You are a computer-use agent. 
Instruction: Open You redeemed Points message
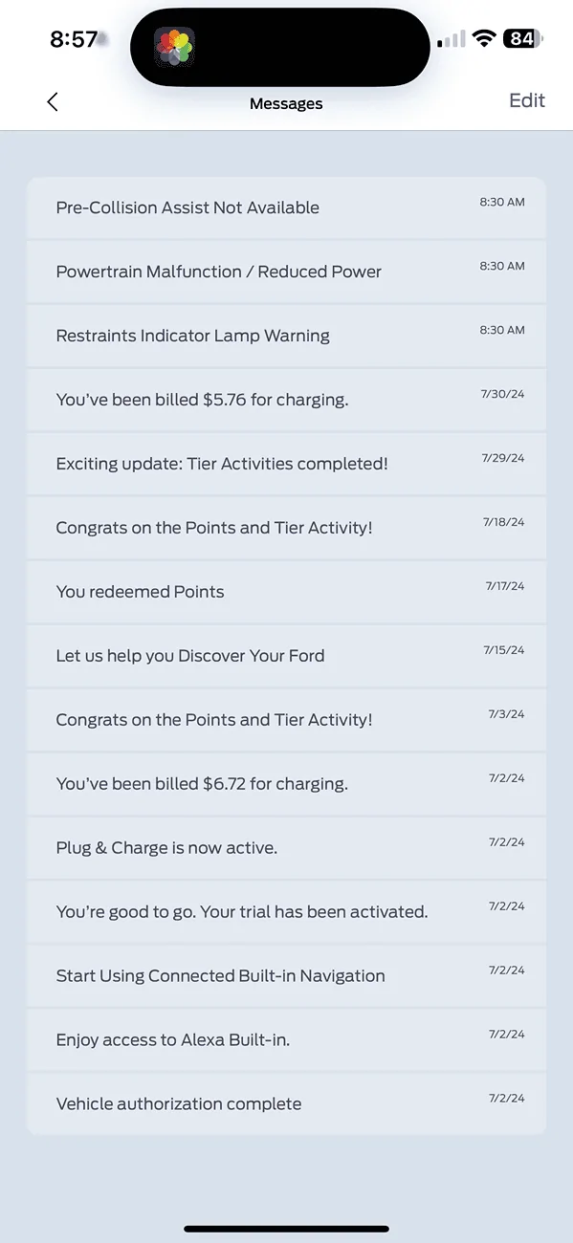pos(286,592)
